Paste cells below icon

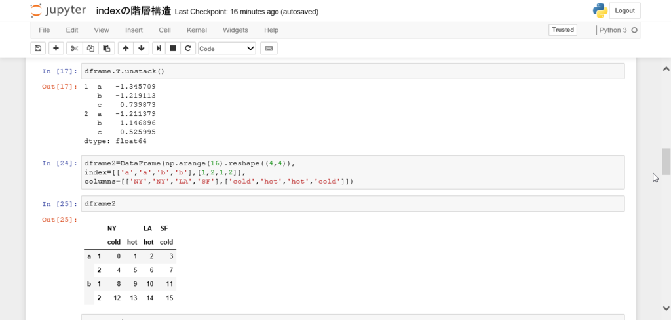coord(107,49)
